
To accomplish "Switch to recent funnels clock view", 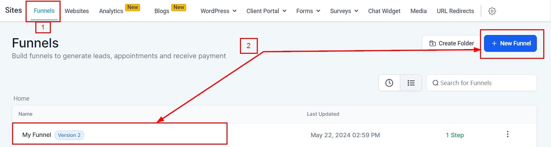I will tap(389, 83).
